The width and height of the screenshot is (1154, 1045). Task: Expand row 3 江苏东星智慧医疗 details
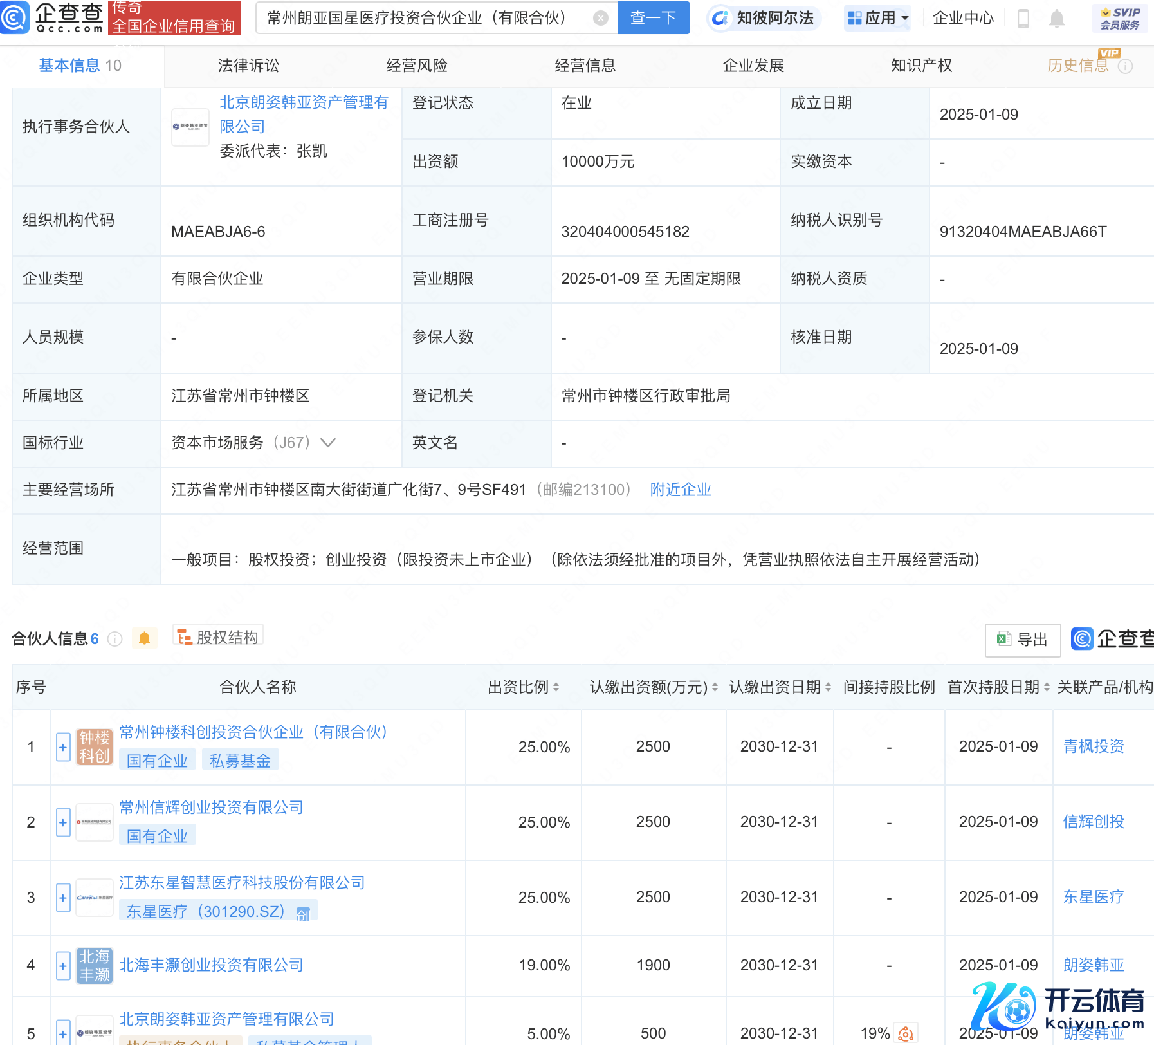coord(63,898)
